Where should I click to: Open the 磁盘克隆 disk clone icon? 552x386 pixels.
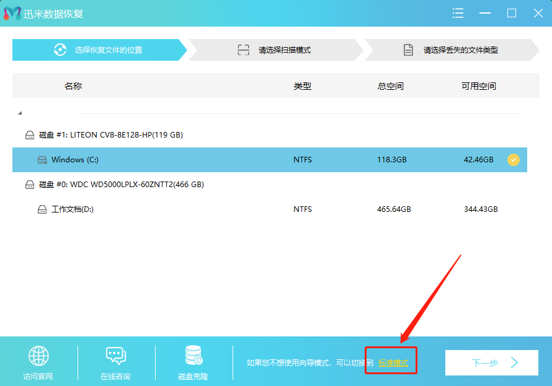pos(192,355)
